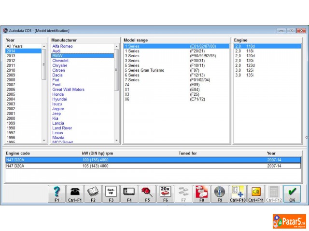Choose Audi manufacturer
This screenshot has height=231, width=309.
[x=83, y=51]
